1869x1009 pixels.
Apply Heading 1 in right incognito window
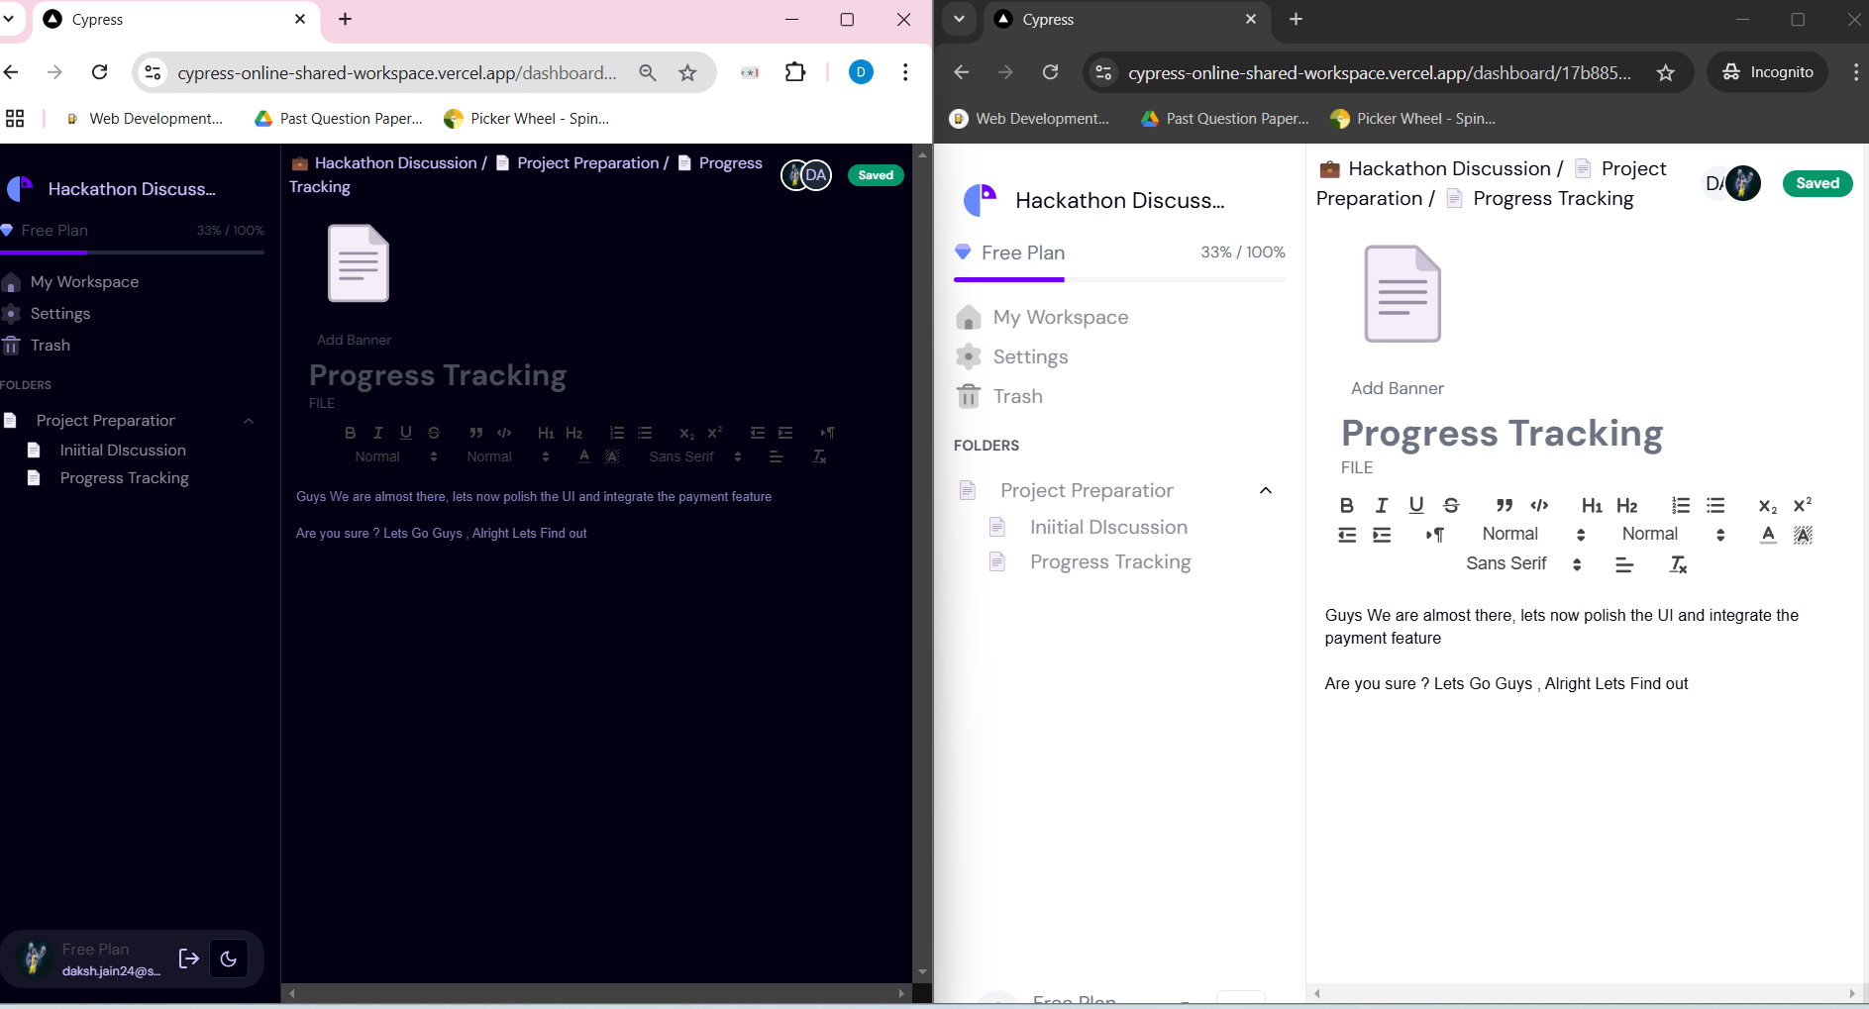click(1592, 505)
